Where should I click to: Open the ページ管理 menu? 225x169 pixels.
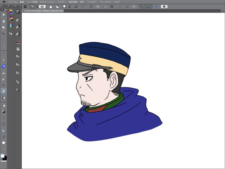[x=32, y=2]
